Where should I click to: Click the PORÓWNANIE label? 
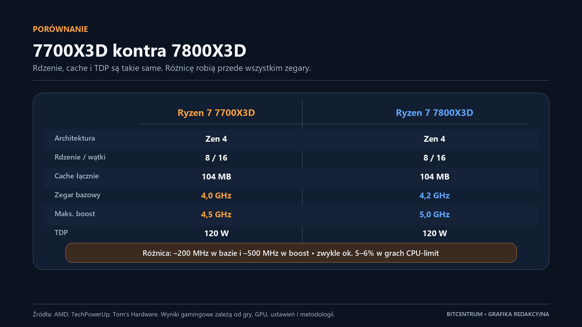point(60,29)
